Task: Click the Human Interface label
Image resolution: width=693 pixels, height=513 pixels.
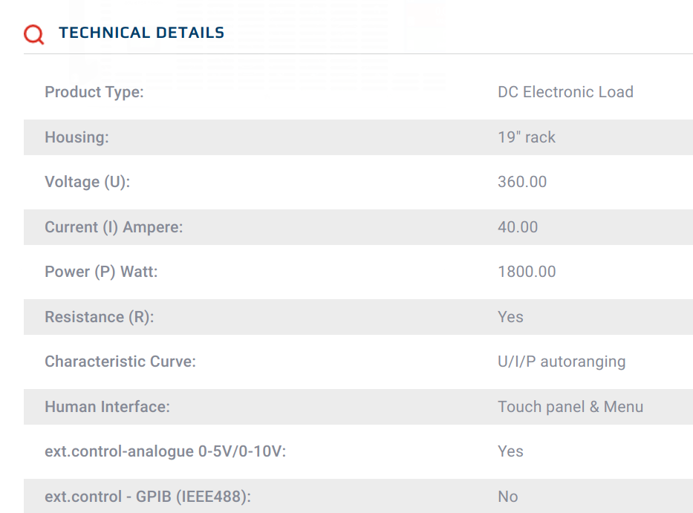Action: (108, 407)
